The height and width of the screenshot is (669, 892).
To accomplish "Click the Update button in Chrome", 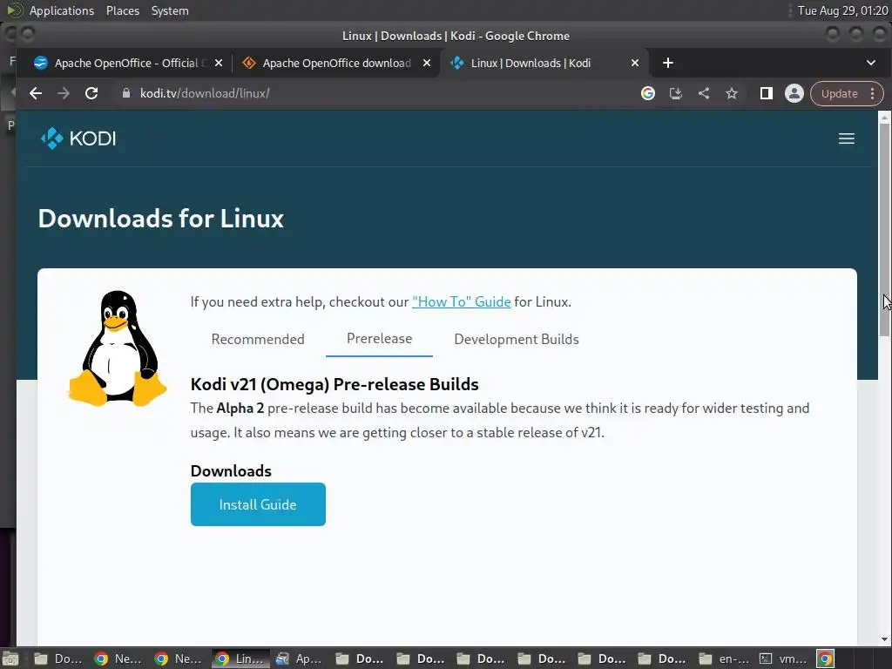I will coord(839,93).
